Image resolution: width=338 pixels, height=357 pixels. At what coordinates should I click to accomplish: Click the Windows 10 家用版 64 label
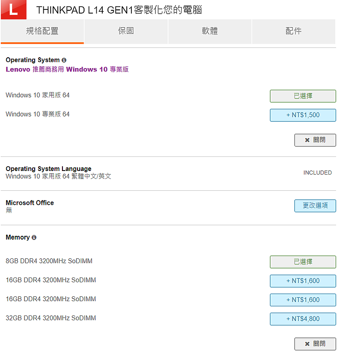point(38,95)
